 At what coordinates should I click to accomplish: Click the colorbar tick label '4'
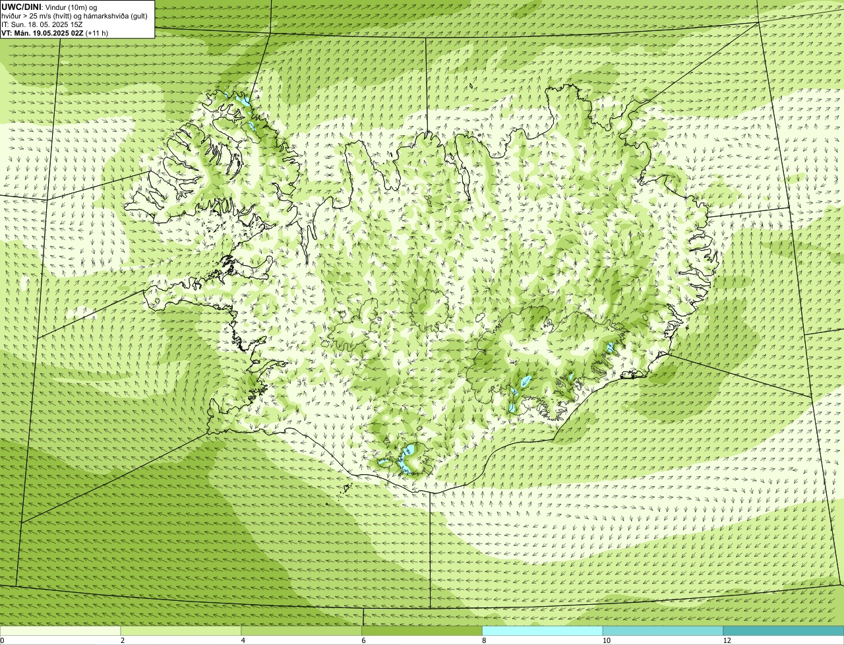click(x=243, y=640)
